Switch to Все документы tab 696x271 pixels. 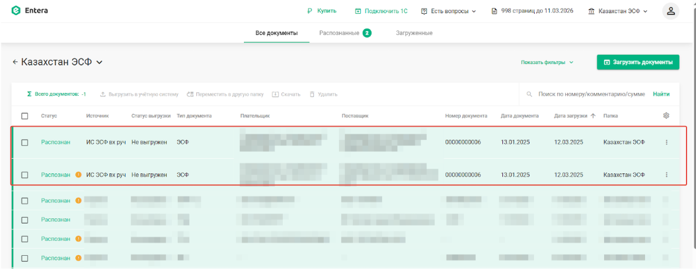click(276, 33)
